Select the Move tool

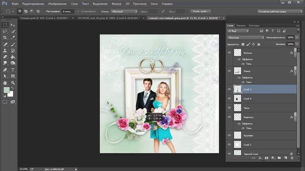click(x=13, y=25)
